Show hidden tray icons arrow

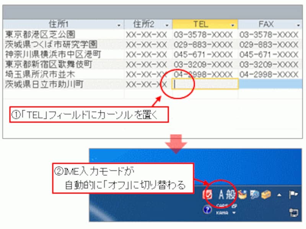pos(279,195)
